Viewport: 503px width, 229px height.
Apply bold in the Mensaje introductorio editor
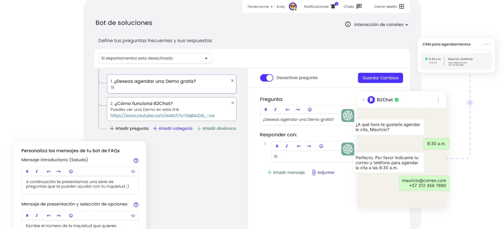coord(27,172)
